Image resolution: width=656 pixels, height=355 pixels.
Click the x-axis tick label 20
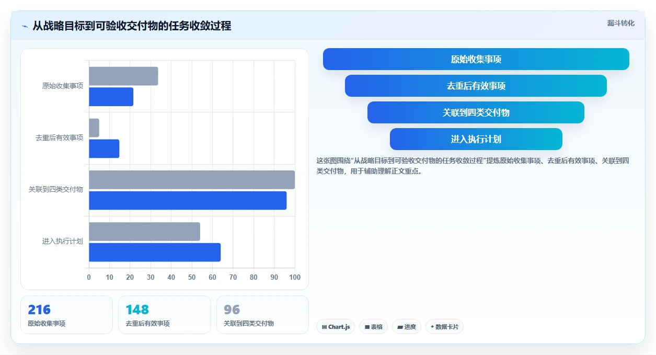coord(130,277)
